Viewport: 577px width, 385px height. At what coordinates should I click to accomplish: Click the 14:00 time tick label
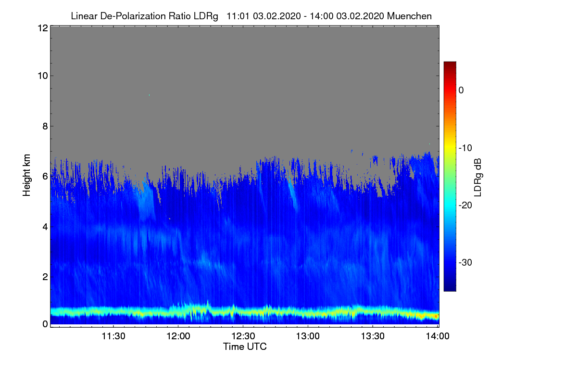point(438,336)
